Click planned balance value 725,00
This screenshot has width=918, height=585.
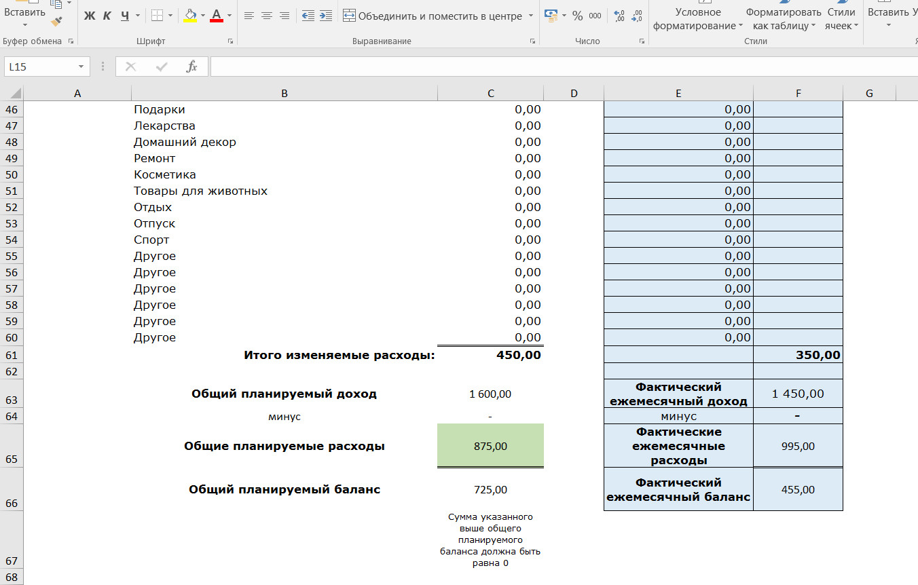pyautogui.click(x=490, y=489)
